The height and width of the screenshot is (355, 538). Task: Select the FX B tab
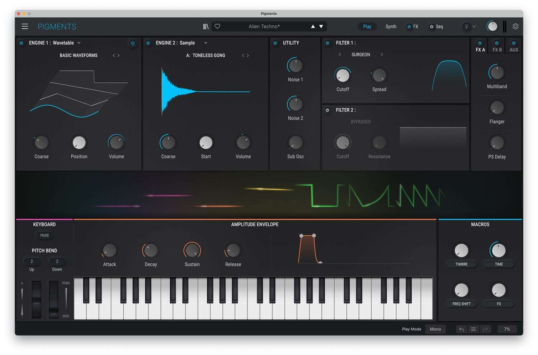497,50
